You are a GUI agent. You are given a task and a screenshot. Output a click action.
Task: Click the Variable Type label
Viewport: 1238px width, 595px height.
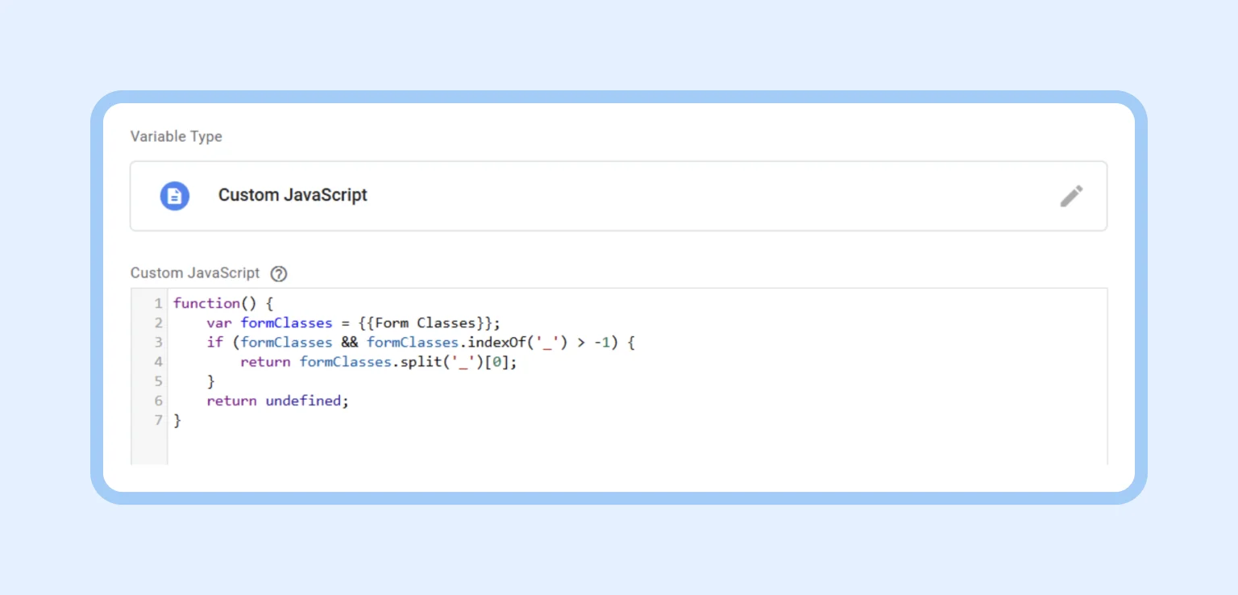tap(176, 136)
